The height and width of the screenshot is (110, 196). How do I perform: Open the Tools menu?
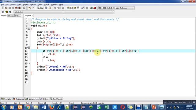pos(40,5)
